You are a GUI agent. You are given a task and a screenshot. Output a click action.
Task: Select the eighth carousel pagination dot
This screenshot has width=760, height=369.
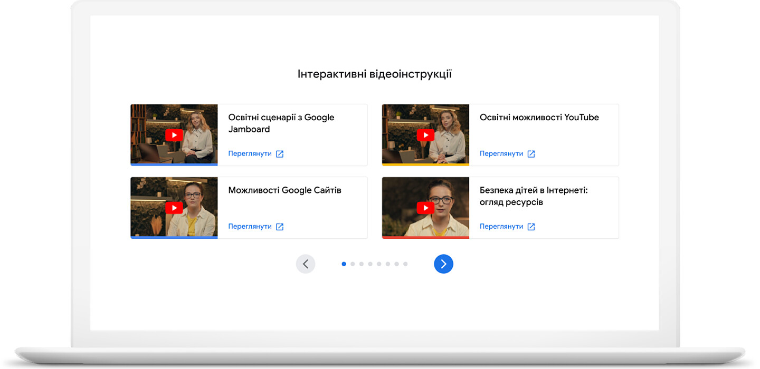click(x=405, y=264)
